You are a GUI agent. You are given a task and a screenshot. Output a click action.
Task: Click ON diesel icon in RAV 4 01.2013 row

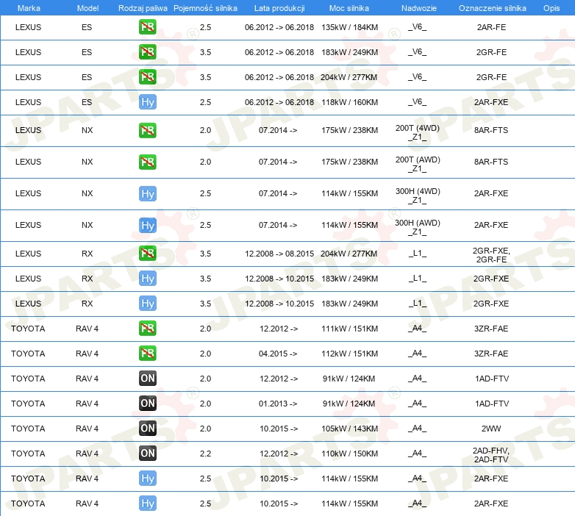pos(147,403)
